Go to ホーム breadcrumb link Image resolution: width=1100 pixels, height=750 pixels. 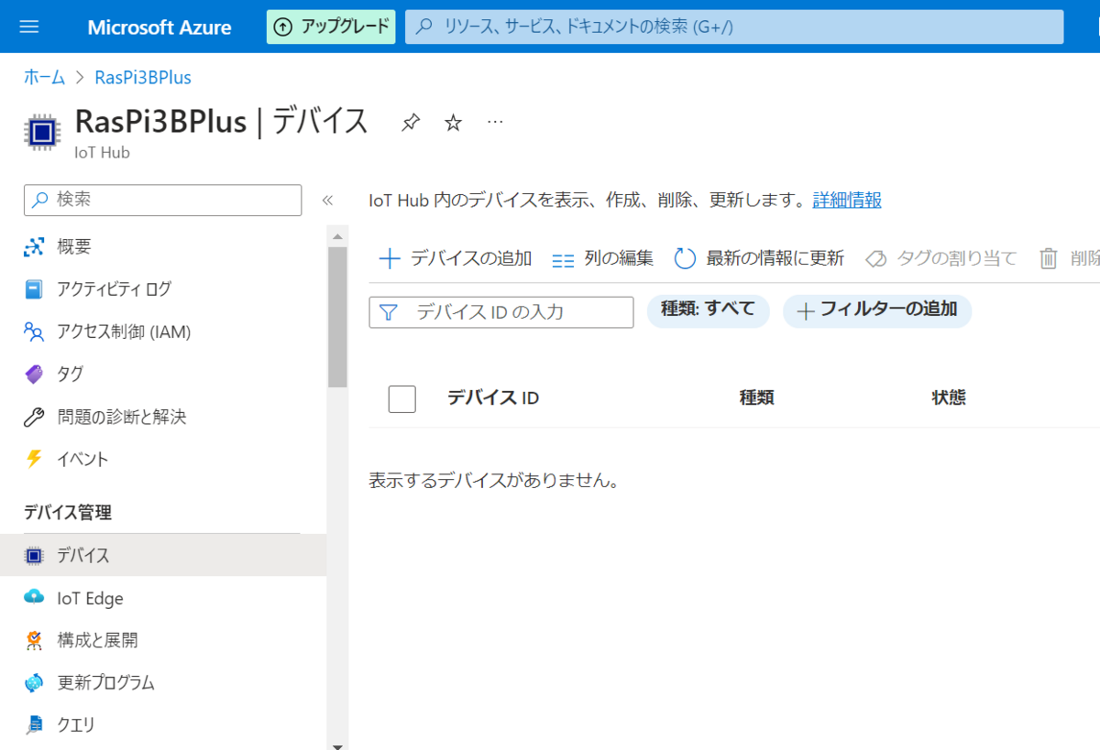point(44,78)
